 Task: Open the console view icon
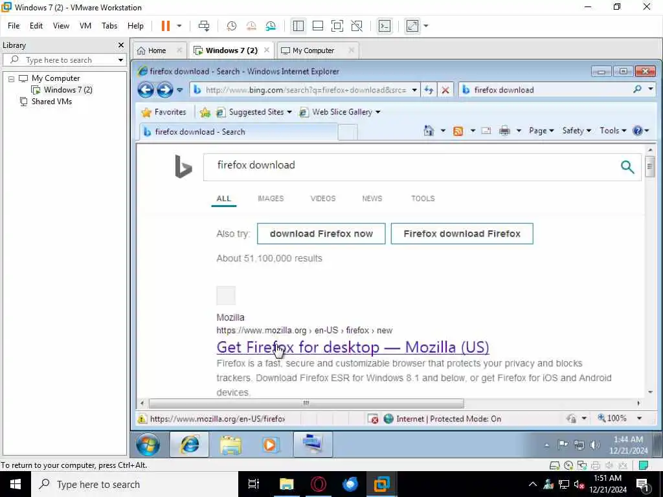pos(385,26)
